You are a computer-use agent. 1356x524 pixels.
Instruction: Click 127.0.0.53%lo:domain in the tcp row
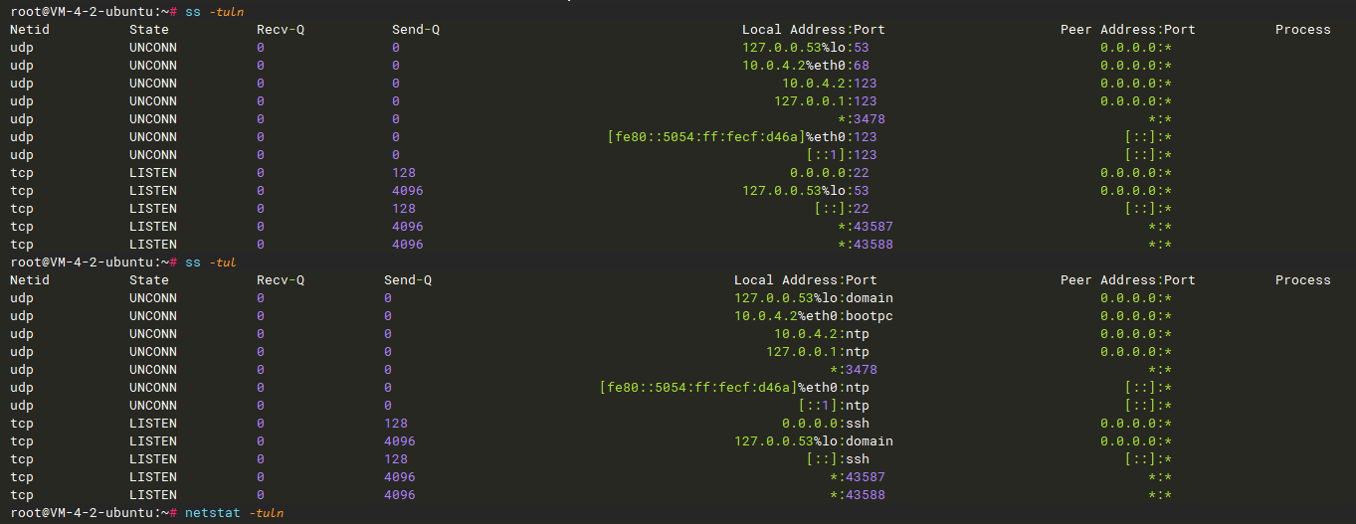point(813,441)
